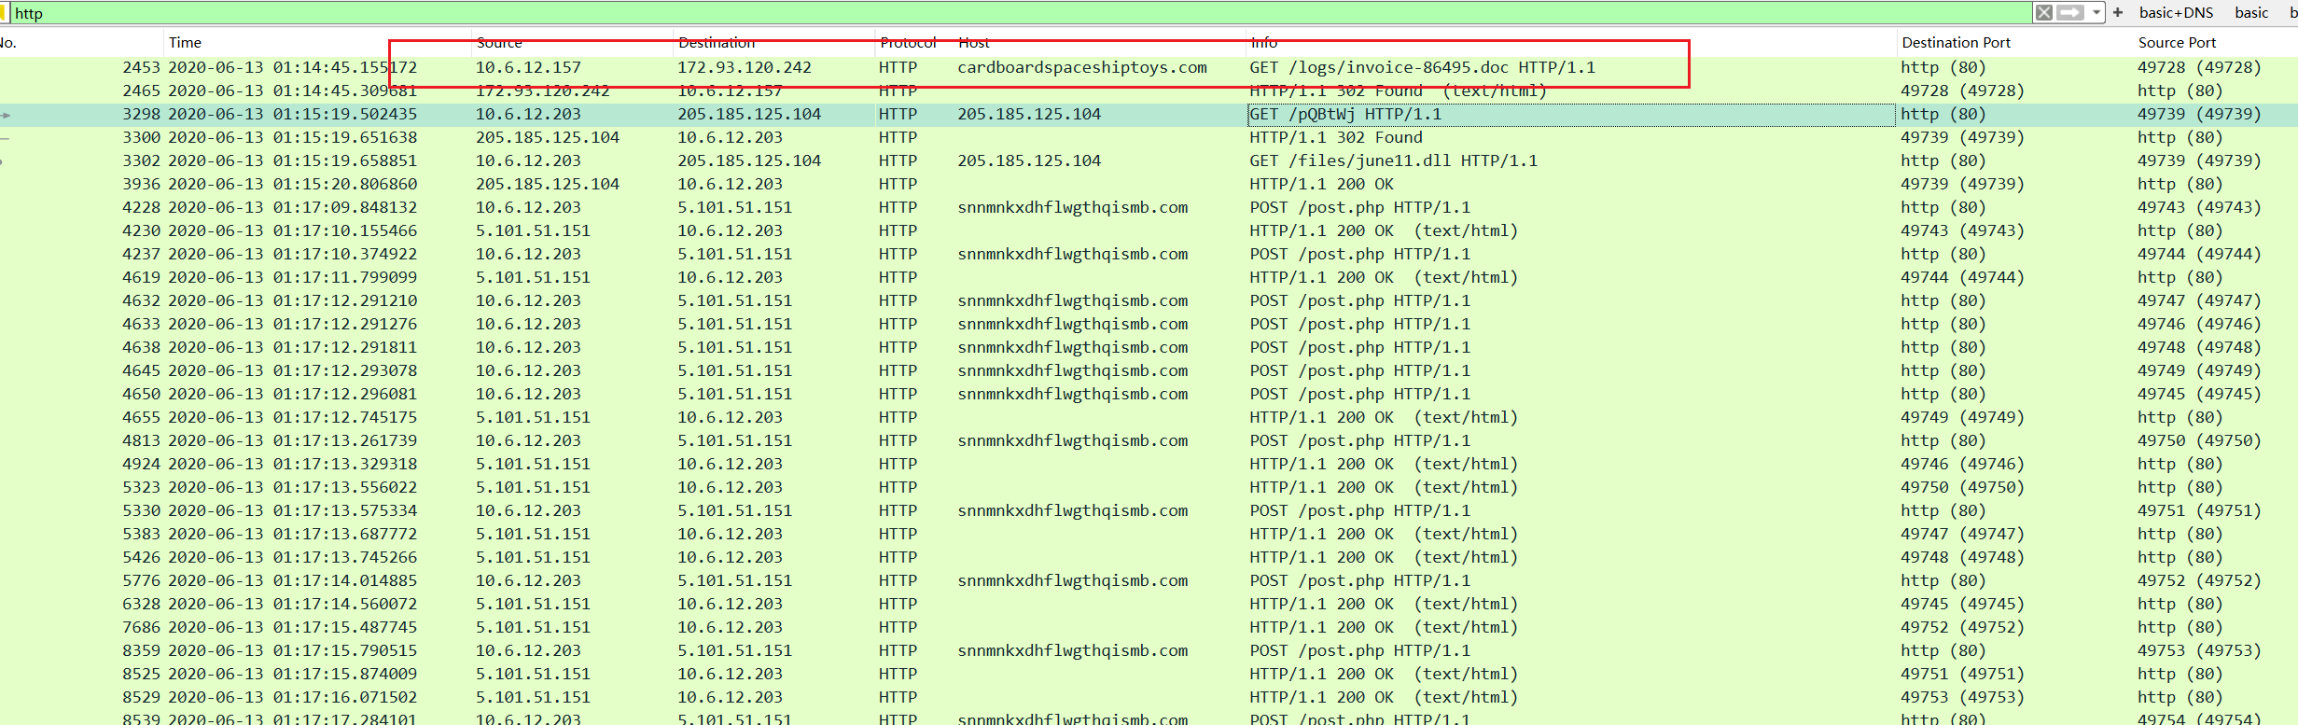The height and width of the screenshot is (725, 2298).
Task: Sort packets by Host column header
Action: click(x=973, y=43)
